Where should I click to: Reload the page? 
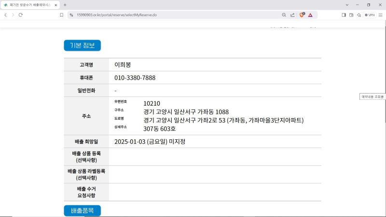click(21, 15)
